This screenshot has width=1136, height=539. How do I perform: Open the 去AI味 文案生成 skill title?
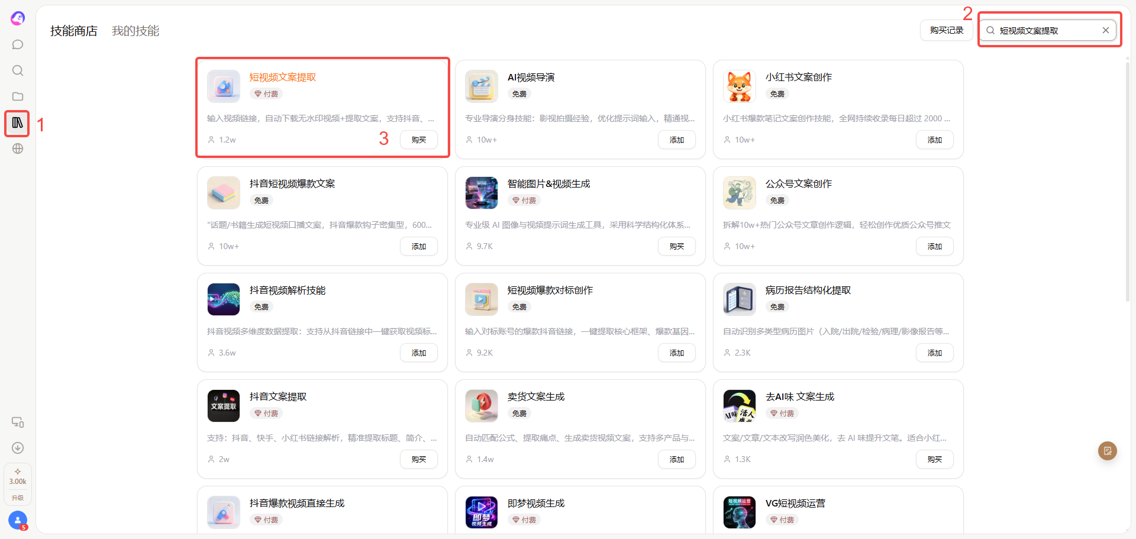tap(800, 397)
